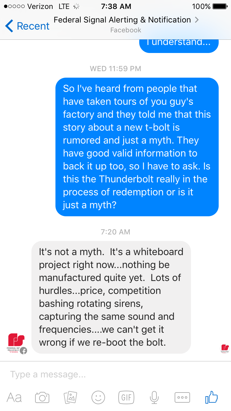Open the emoji smiley picker
Image resolution: width=231 pixels, height=411 pixels.
coord(98,397)
